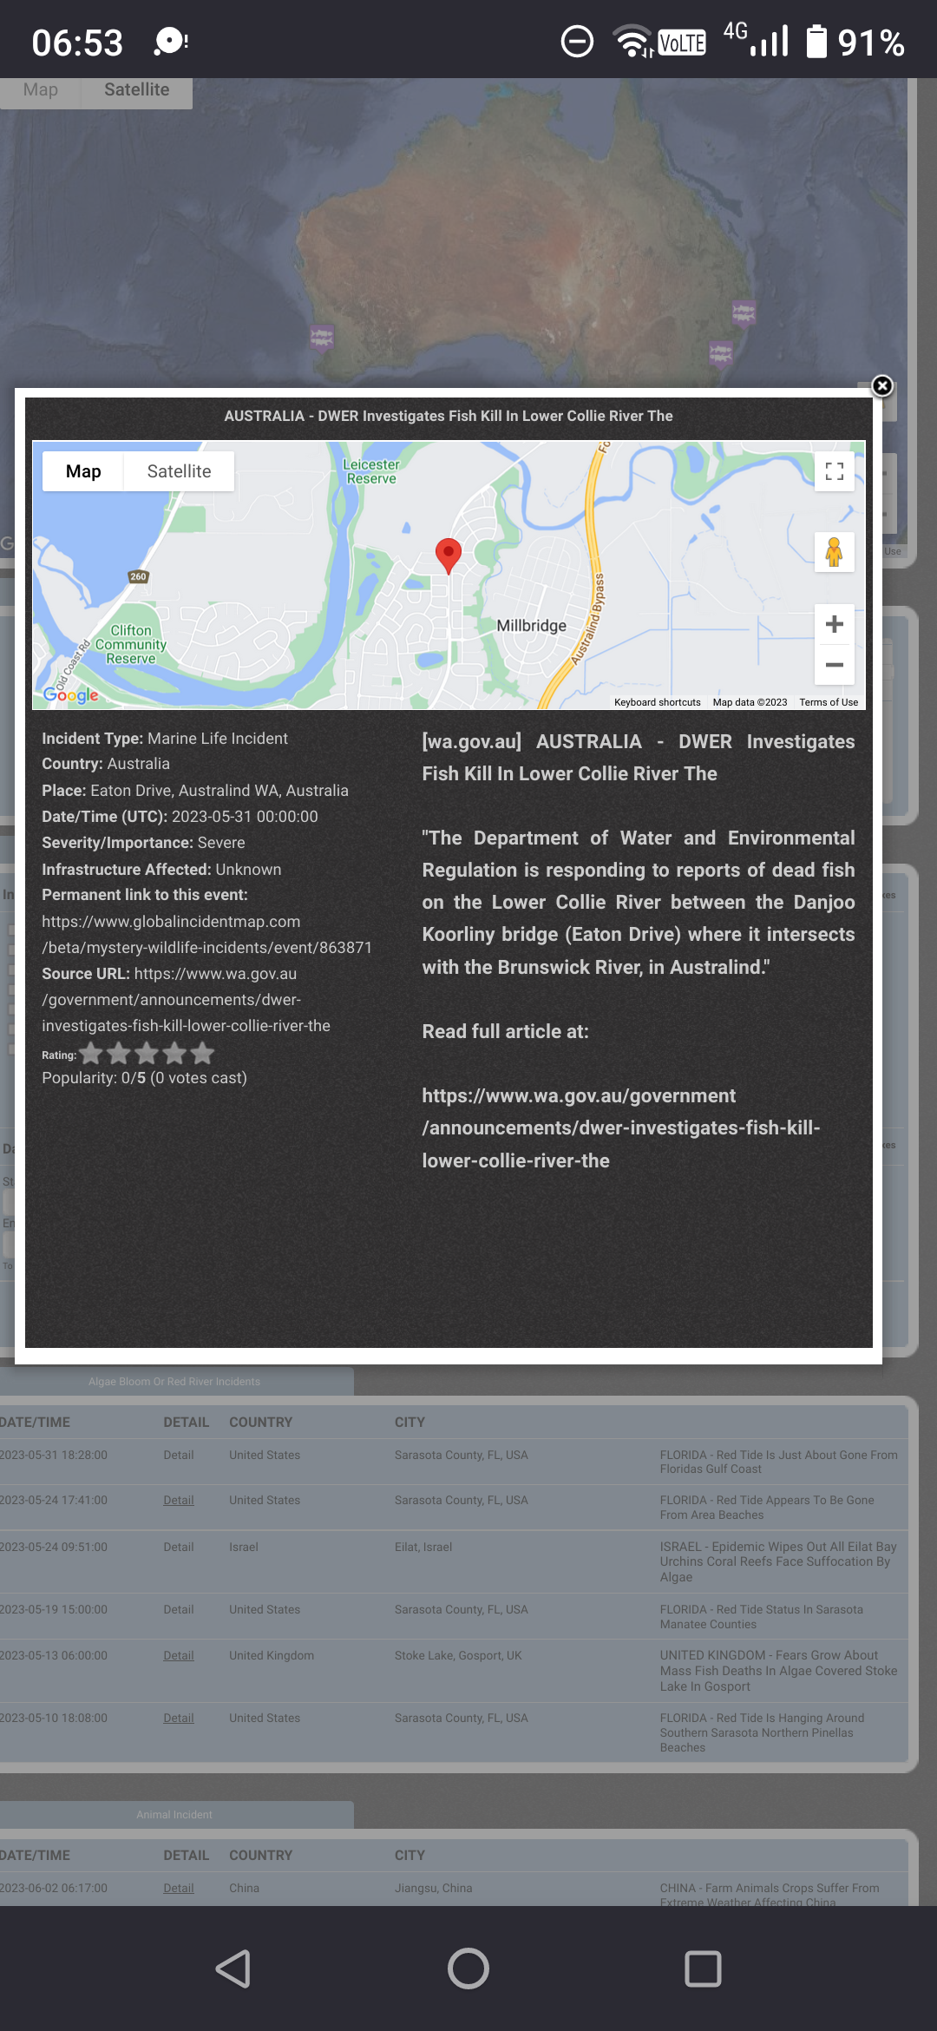Zoom in on the popup map
The width and height of the screenshot is (937, 2031).
834,625
